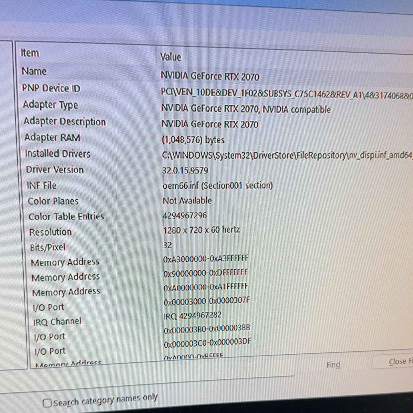
Task: Tick the 'Search category names only' checkbox
Action: (x=47, y=403)
